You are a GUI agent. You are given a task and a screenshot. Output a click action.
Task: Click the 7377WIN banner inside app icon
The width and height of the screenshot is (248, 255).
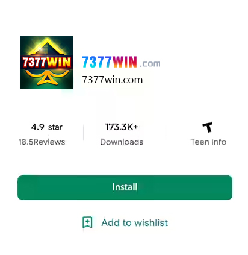[47, 62]
